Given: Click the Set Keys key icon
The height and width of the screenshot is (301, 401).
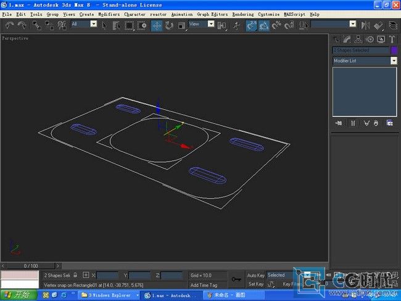Looking at the screenshot, I should tap(236, 279).
